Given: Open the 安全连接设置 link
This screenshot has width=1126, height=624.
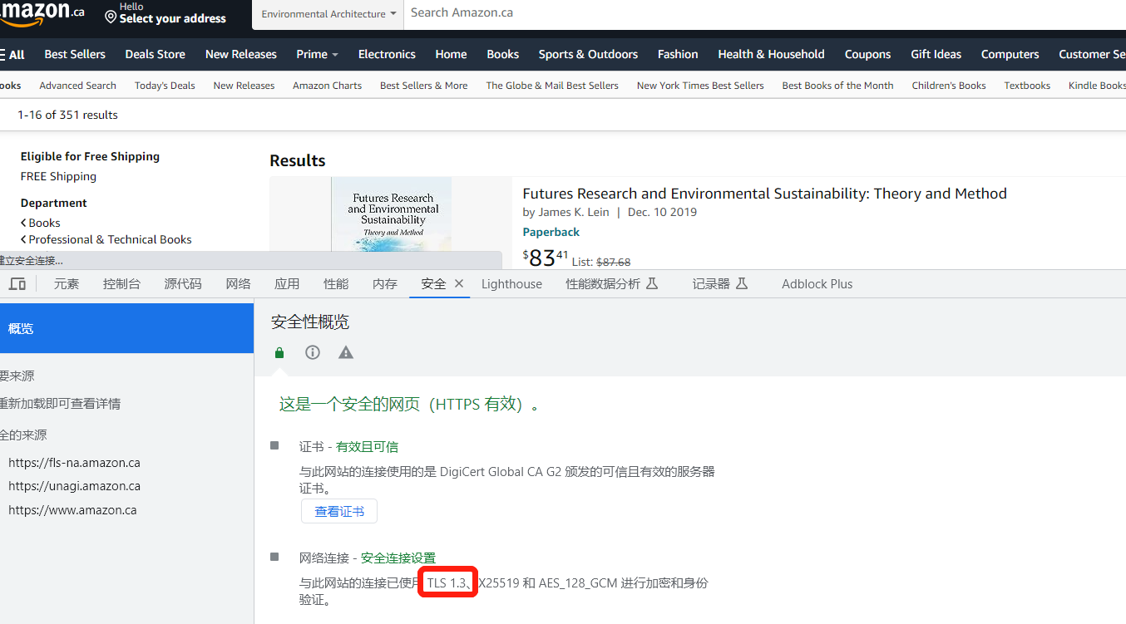Looking at the screenshot, I should [x=398, y=558].
